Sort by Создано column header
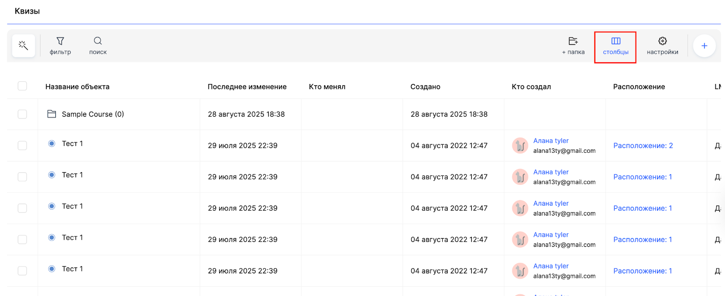 click(425, 87)
